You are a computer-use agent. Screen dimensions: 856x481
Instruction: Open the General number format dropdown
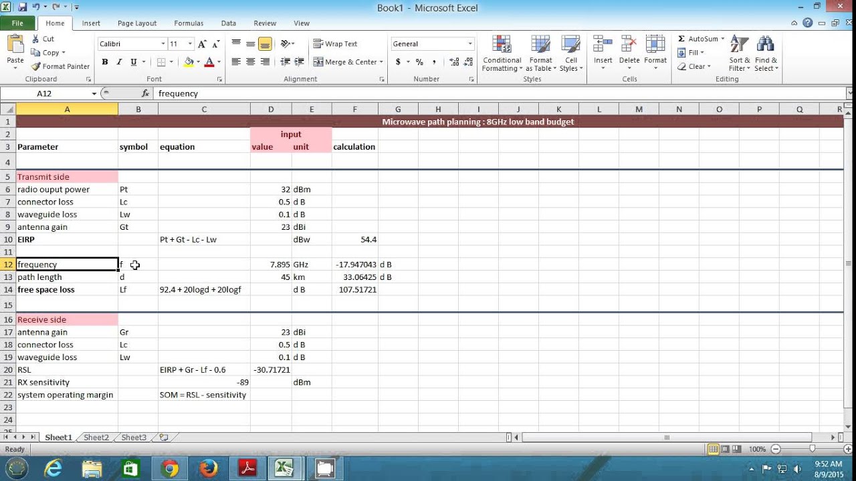coord(470,43)
